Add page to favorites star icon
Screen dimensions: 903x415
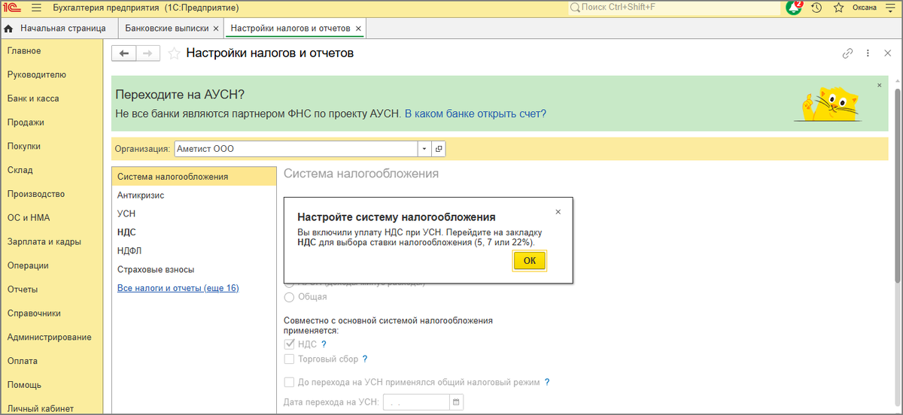tap(174, 53)
